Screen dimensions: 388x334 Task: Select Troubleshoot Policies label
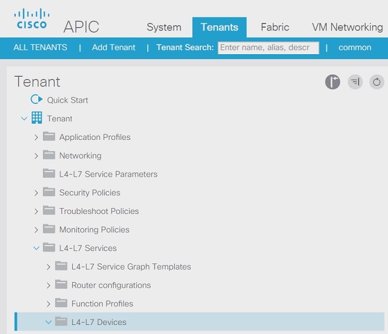coord(99,211)
